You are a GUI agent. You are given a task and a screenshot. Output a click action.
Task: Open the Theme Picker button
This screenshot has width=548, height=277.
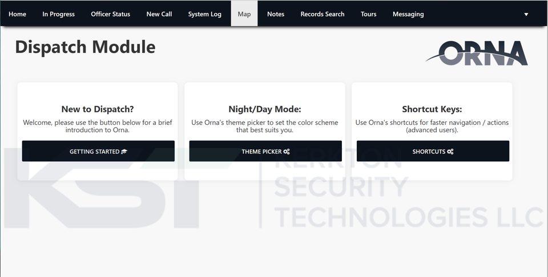point(265,151)
